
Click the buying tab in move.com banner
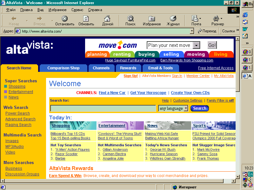[147, 54]
